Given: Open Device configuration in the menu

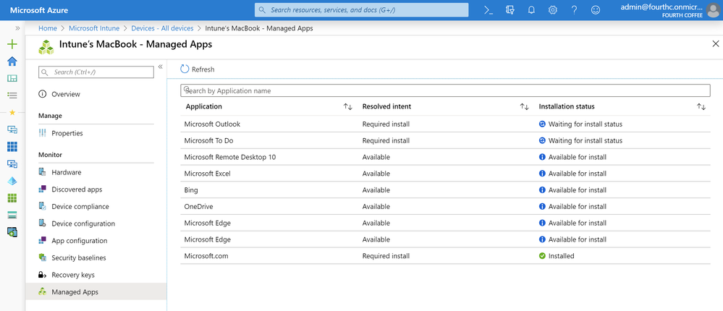Looking at the screenshot, I should tap(96, 223).
